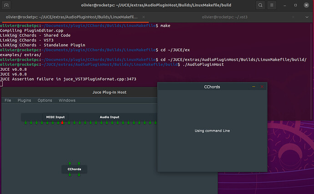
Task: Click 'Linking CChords - Shared Code' line
Action: tap(35, 35)
